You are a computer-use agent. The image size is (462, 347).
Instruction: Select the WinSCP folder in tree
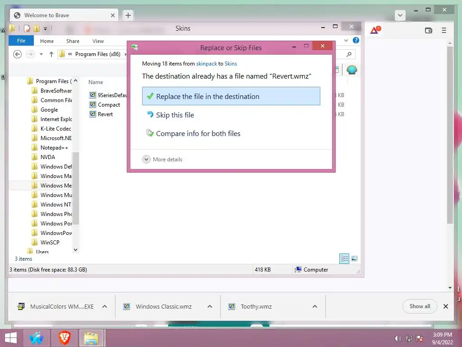46,242
